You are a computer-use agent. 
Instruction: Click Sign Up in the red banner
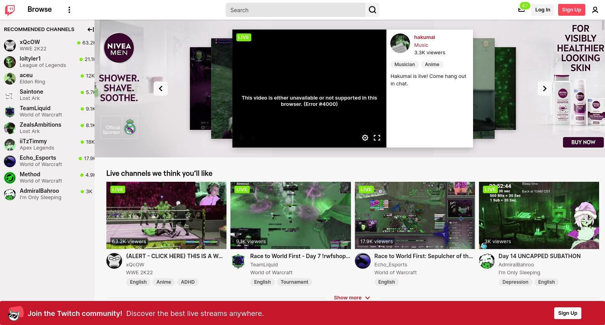point(568,313)
